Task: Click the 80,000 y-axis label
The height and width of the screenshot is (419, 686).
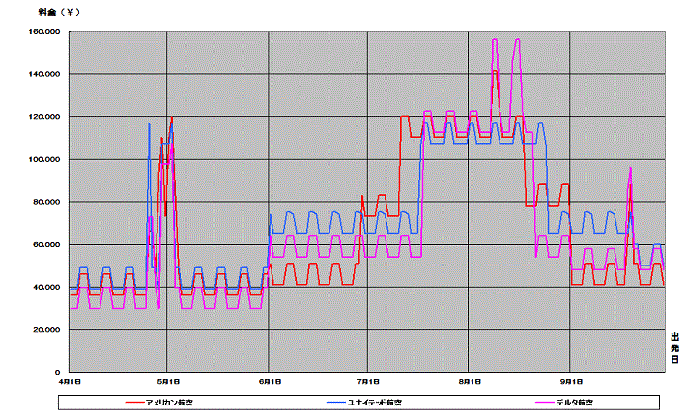Action: tap(46, 202)
